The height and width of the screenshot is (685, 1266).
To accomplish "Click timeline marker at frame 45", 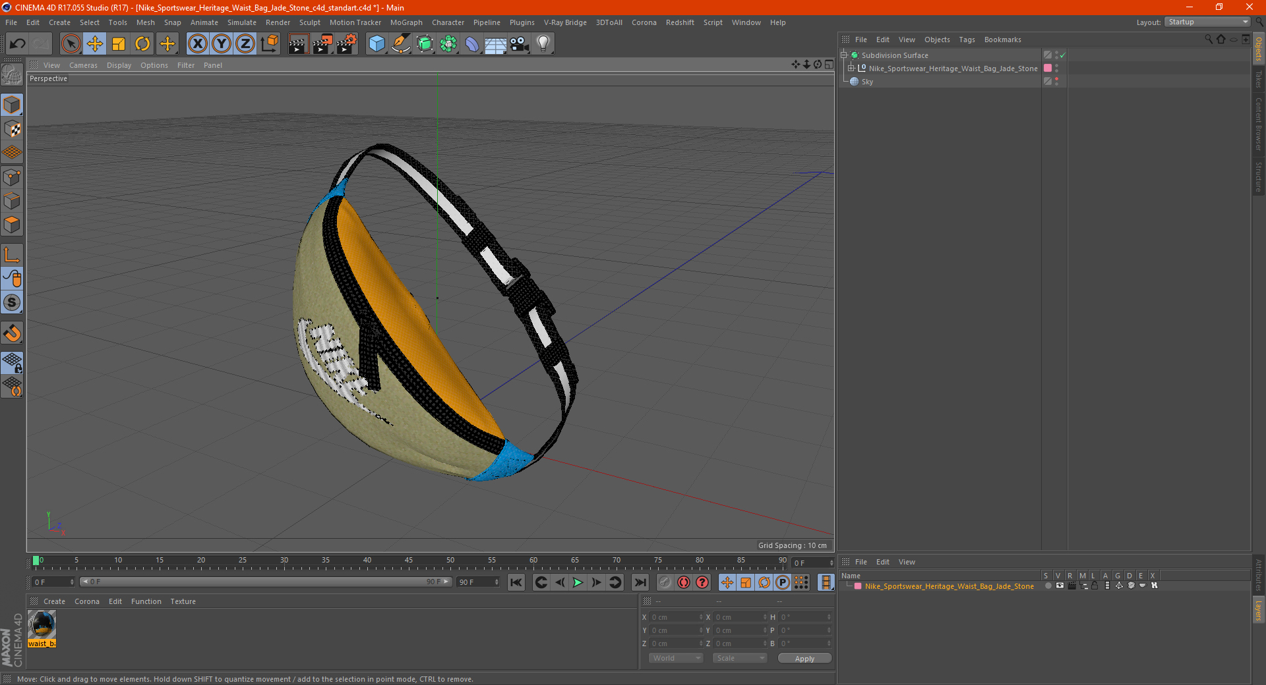I will point(409,562).
